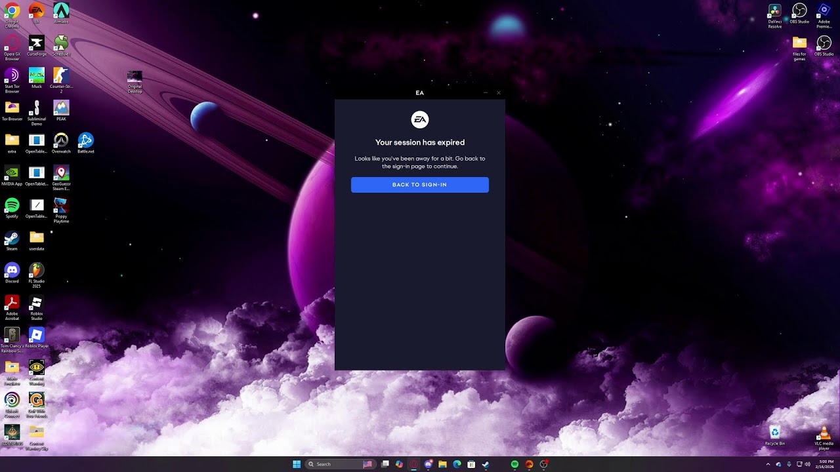The image size is (840, 472).
Task: Switch to Spotify in the taskbar
Action: (514, 464)
